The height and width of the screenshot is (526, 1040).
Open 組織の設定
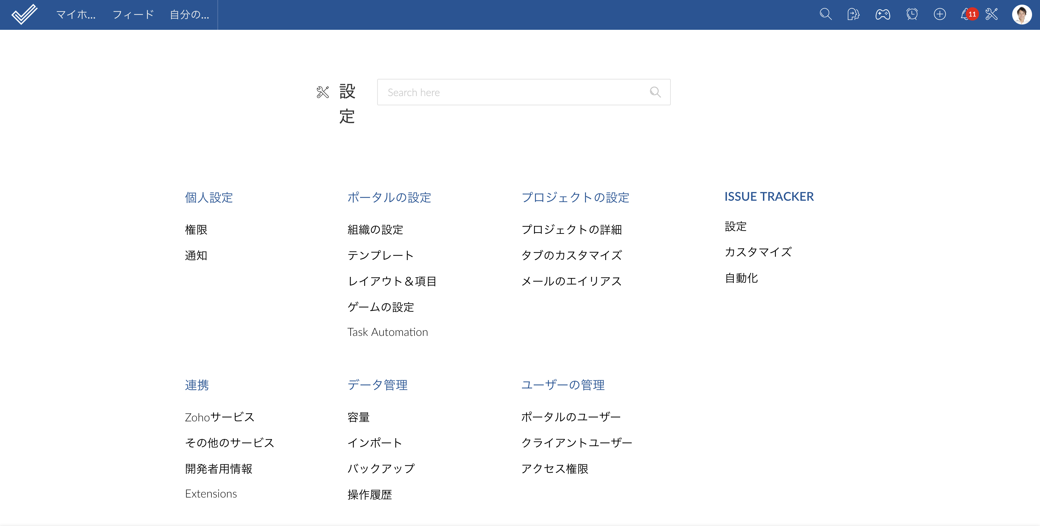point(376,230)
